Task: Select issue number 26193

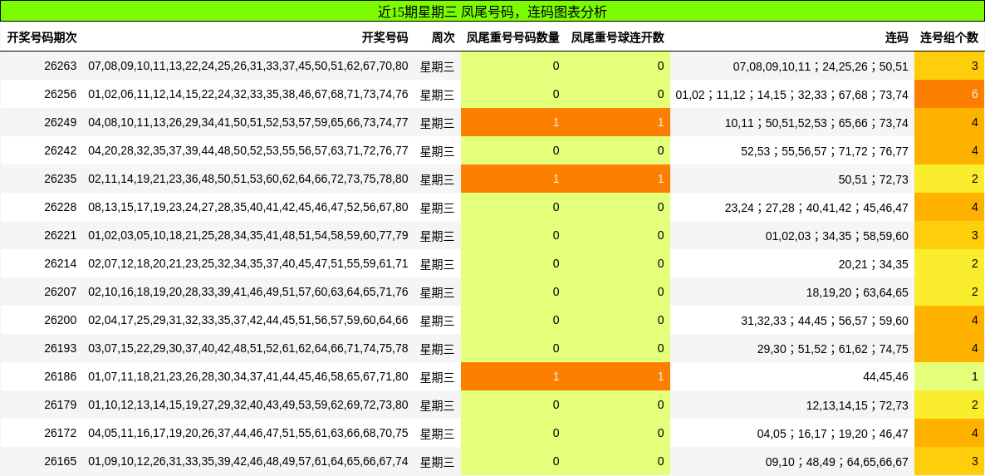Action: coord(61,349)
